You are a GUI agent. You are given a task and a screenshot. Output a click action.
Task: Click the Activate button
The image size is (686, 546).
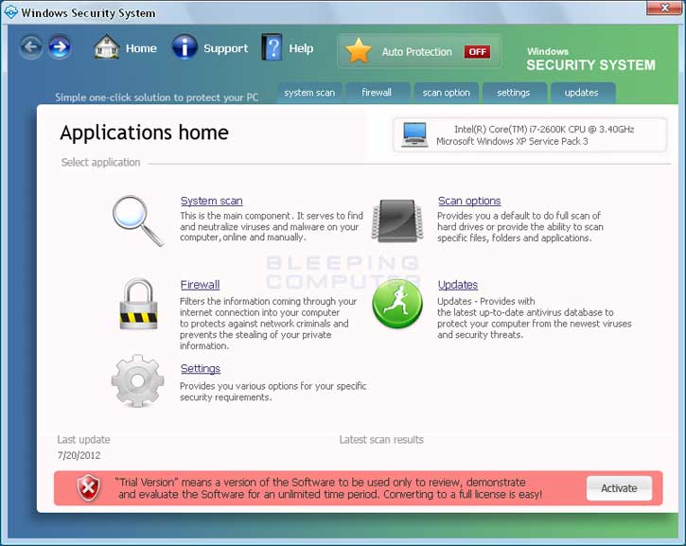click(619, 488)
